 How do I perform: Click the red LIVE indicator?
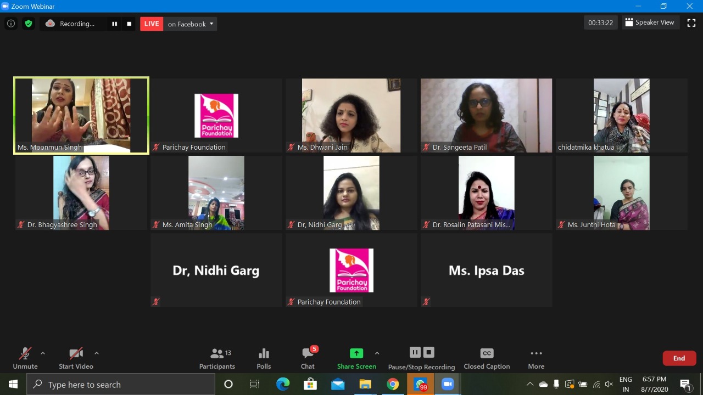pos(152,24)
